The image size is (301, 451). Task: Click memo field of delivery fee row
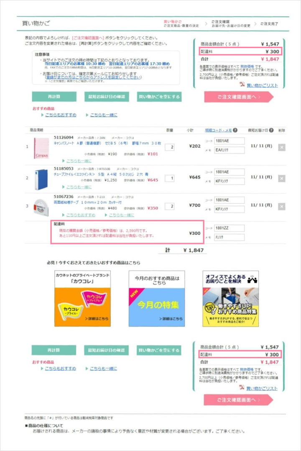(x=230, y=237)
